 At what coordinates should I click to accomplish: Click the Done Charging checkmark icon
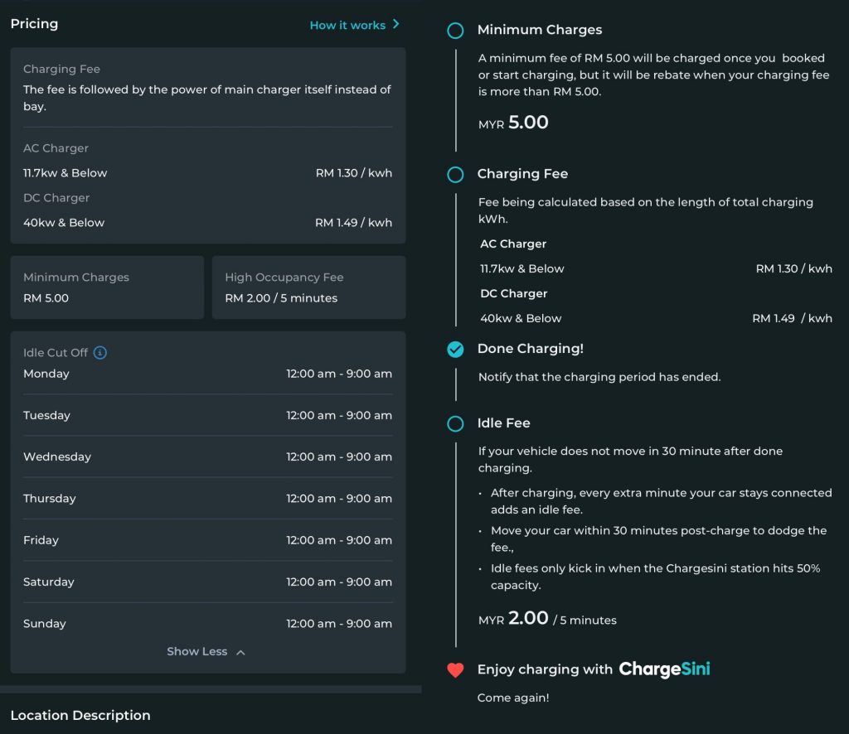pos(455,350)
